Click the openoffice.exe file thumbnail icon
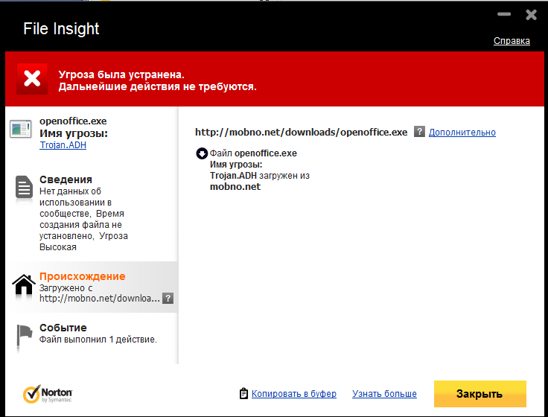The width and height of the screenshot is (548, 417). (x=21, y=128)
